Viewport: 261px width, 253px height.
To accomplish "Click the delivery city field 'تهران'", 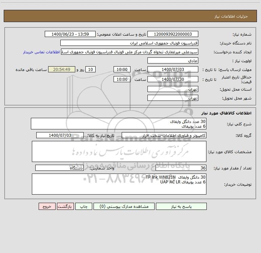I will click(173, 98).
